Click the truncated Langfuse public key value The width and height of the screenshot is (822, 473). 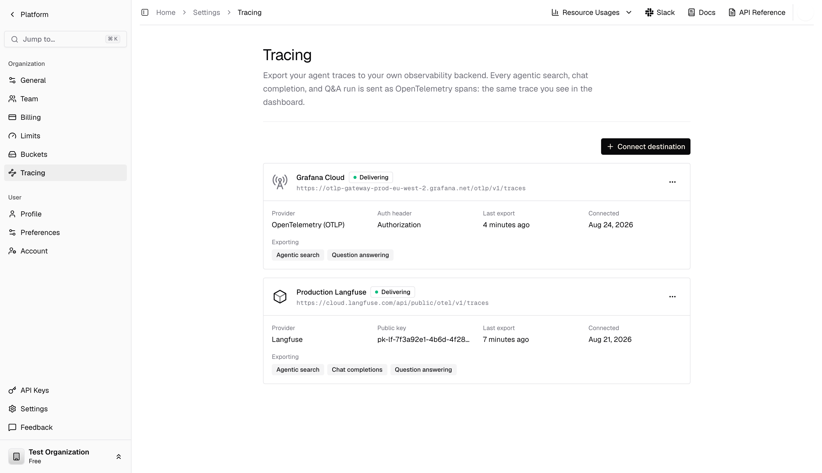(x=423, y=340)
